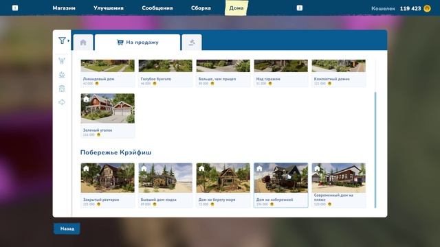This screenshot has width=440, height=247.
Task: Select the Голубое бунгало listing
Action: pyautogui.click(x=165, y=73)
